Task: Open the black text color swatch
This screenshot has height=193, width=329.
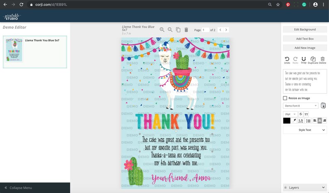Action: [287, 120]
